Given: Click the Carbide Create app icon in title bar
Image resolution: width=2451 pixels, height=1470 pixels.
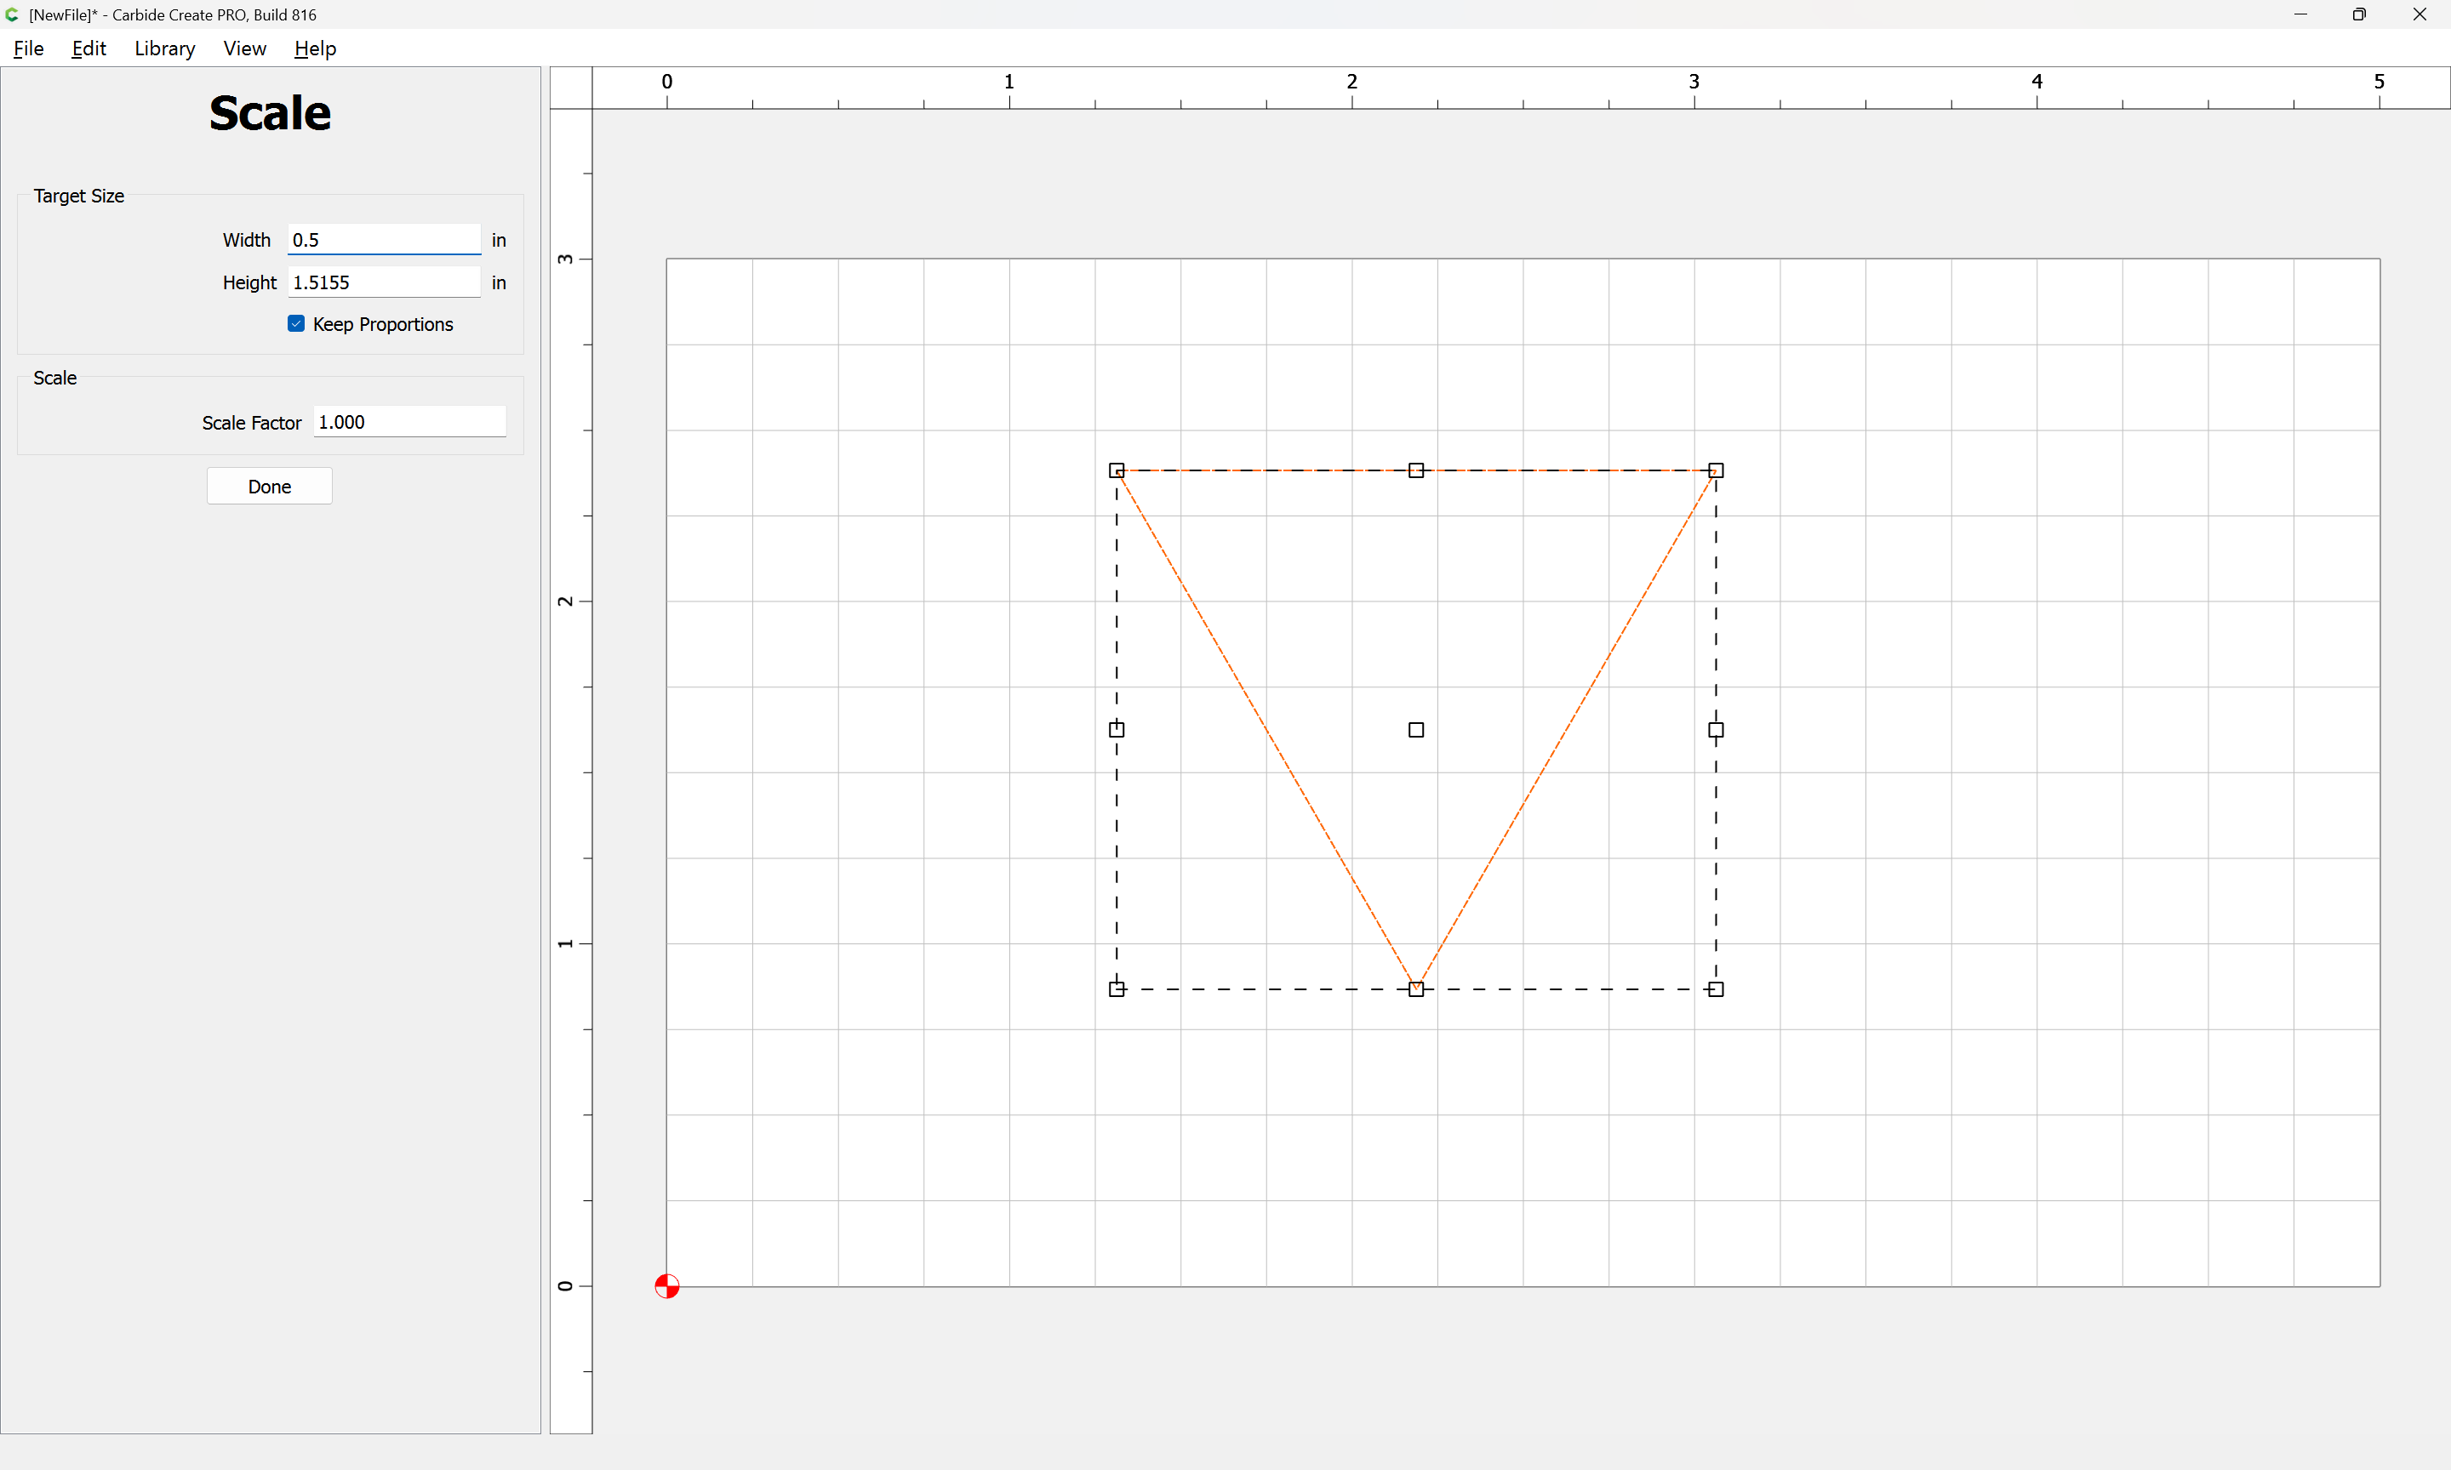Looking at the screenshot, I should [12, 14].
